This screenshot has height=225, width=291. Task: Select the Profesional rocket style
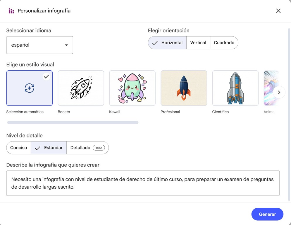pos(184,88)
